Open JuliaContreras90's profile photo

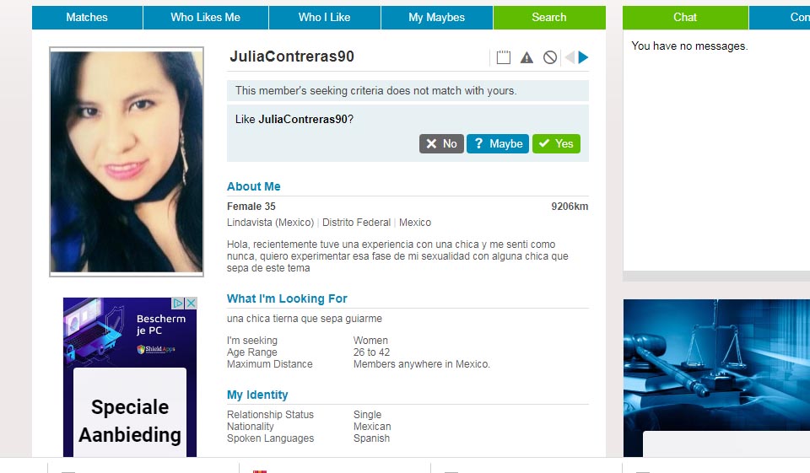coord(127,162)
